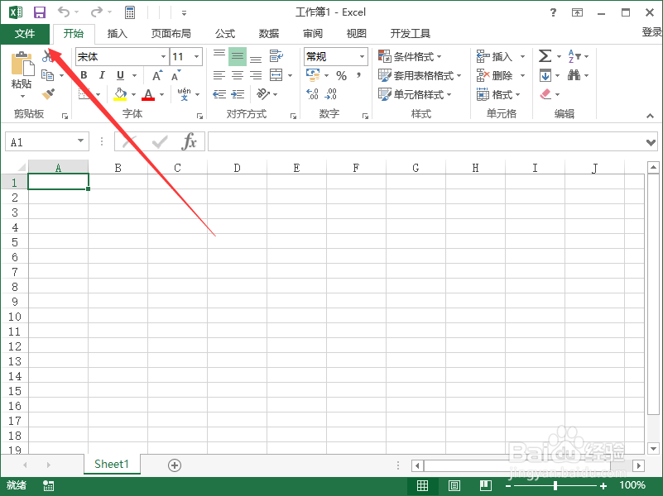Apply the percent style % icon
Screen dimensions: 663x496
point(341,74)
